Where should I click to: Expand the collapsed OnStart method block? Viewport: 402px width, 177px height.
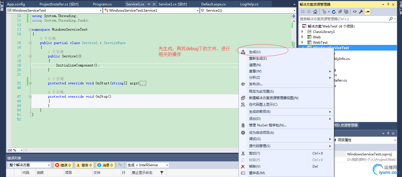[30, 83]
